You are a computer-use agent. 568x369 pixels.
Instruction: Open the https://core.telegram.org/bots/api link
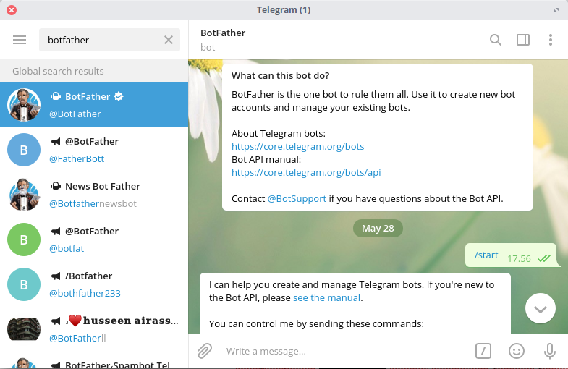(x=306, y=172)
